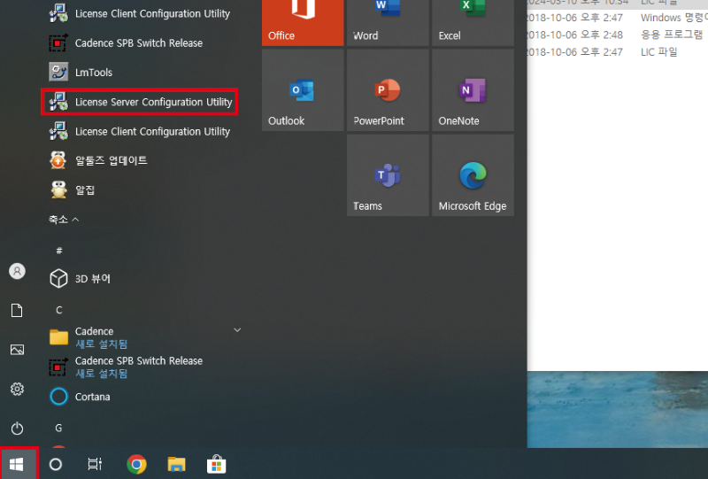
Task: Open File Explorer from the taskbar
Action: 176,464
